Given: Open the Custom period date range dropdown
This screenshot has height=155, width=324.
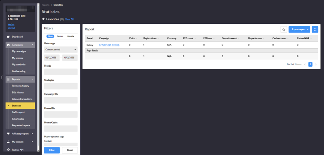Looking at the screenshot, I should click(x=61, y=50).
